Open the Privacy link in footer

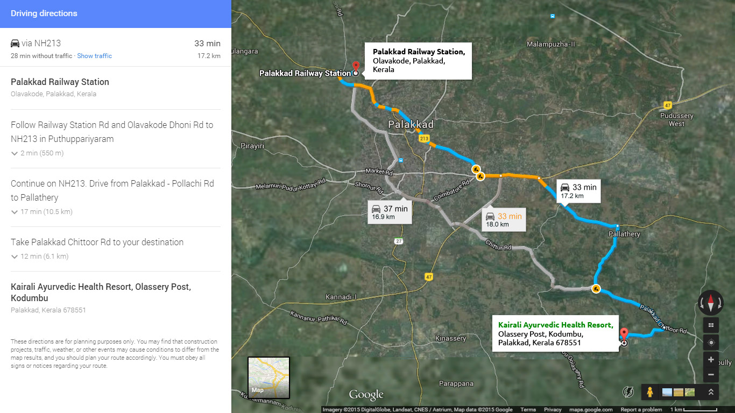tap(553, 410)
